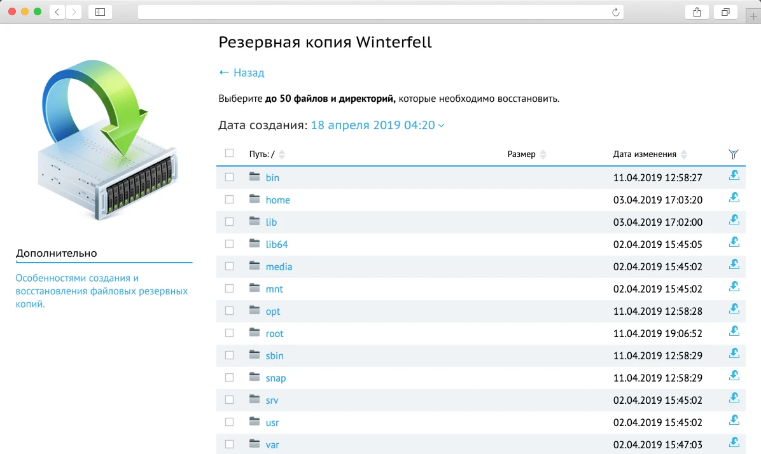Go back using the Назад link
Image resolution: width=761 pixels, height=454 pixels.
[242, 72]
